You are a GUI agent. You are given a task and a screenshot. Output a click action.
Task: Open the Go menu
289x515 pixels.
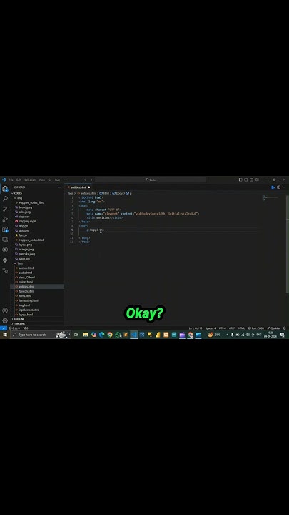pyautogui.click(x=50, y=180)
